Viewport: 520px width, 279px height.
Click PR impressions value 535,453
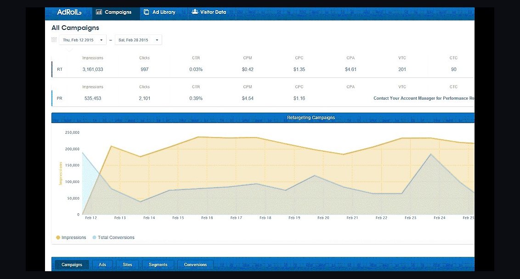click(93, 98)
